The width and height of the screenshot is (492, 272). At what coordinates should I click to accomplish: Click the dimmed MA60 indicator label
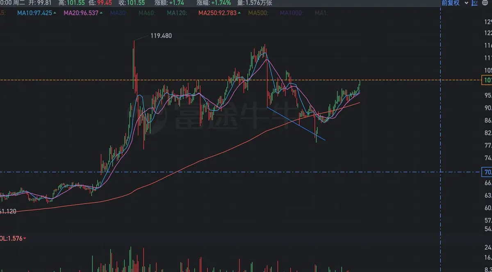coord(148,13)
